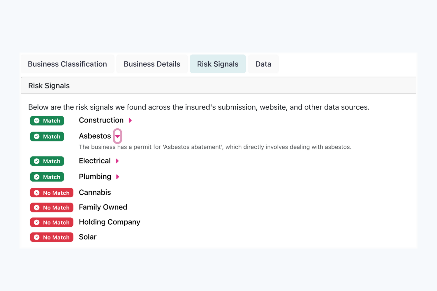Click the Construction signal label
Viewport: 437px width, 291px height.
101,120
